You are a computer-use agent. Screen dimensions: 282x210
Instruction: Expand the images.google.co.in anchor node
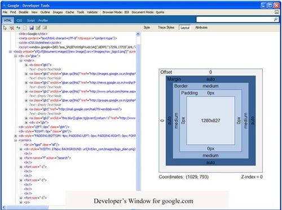click(x=27, y=74)
